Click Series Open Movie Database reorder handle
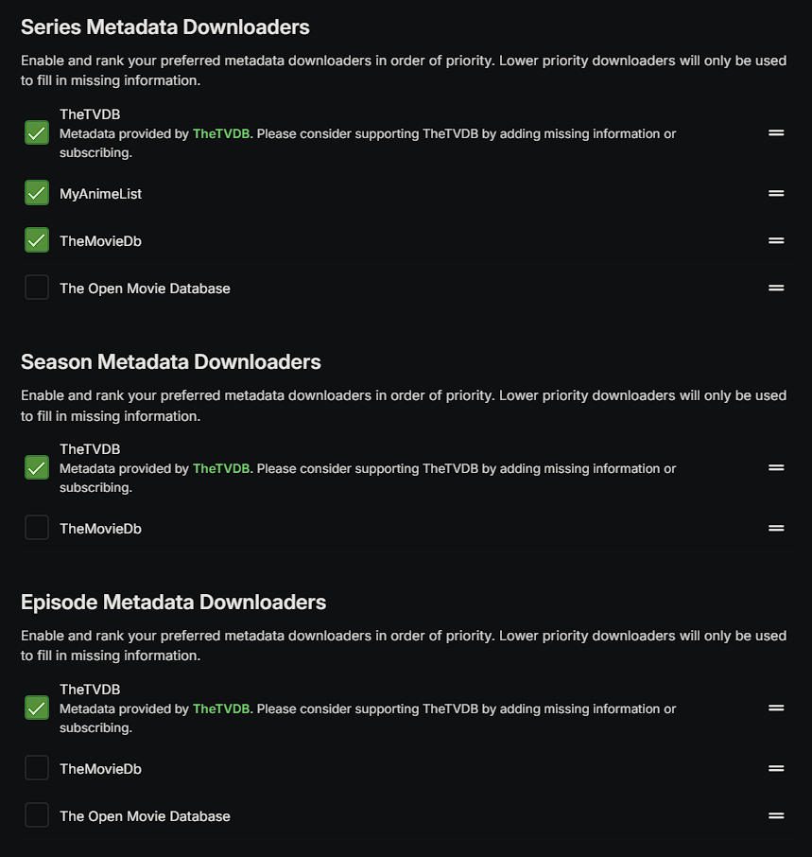 click(776, 288)
